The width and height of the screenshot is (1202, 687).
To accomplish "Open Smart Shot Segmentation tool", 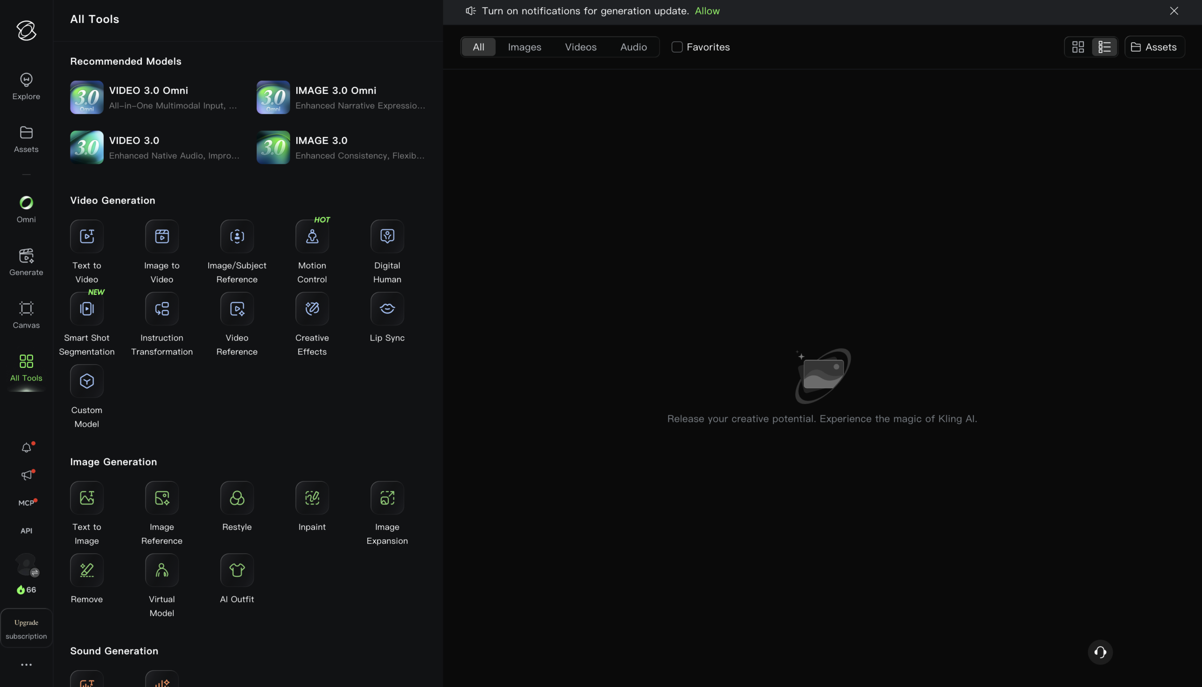I will (x=87, y=324).
